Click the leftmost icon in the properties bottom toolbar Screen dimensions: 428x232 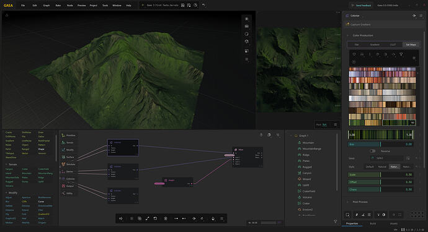pyautogui.click(x=347, y=215)
